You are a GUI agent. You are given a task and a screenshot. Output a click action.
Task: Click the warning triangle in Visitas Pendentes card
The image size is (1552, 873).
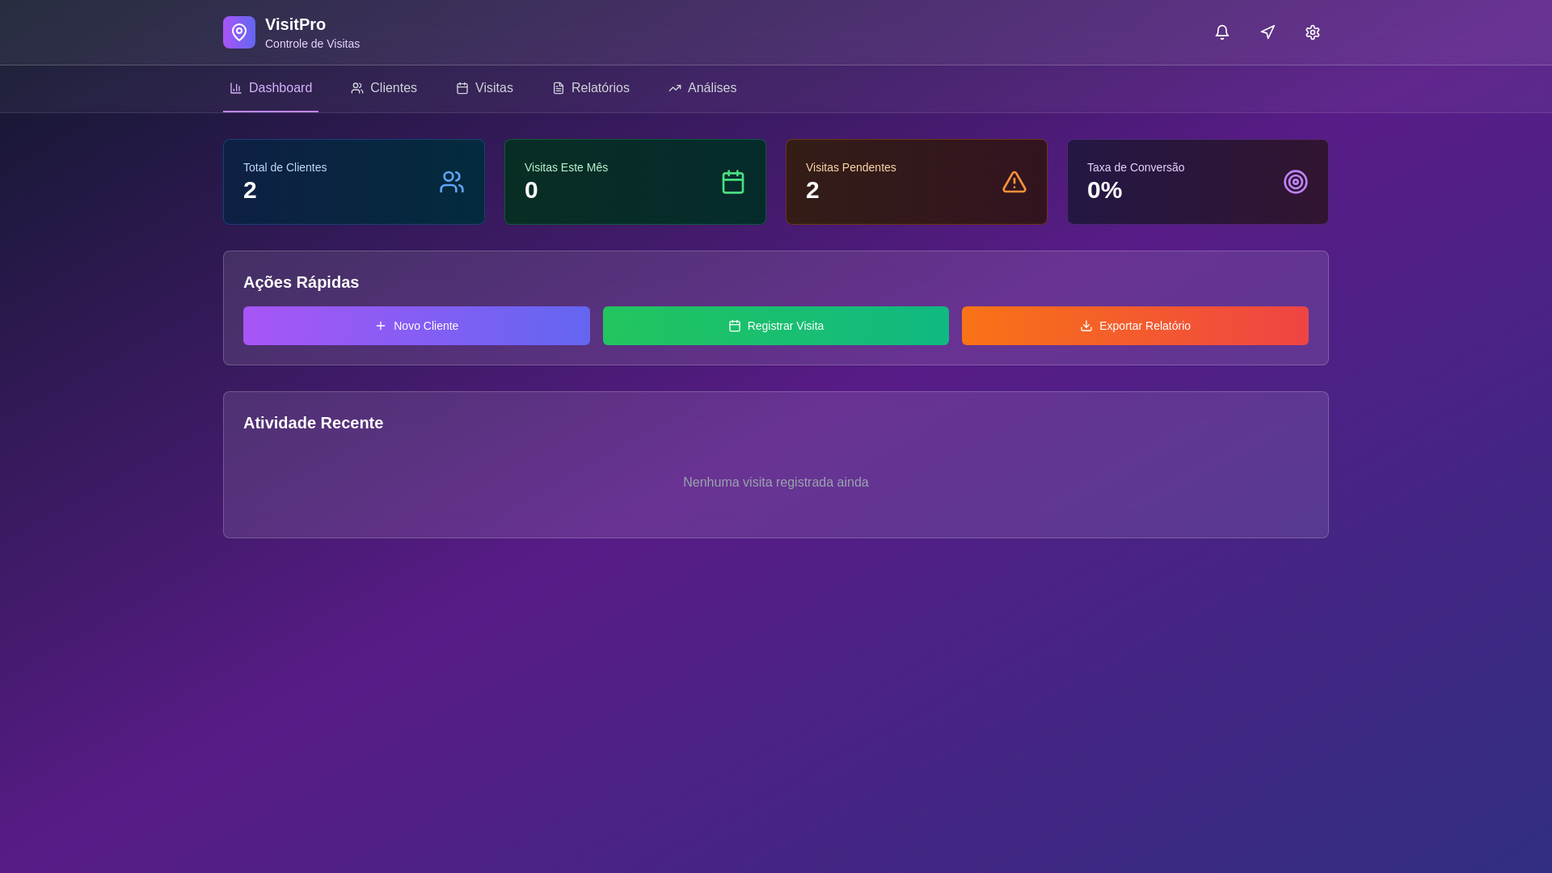[x=1014, y=182]
